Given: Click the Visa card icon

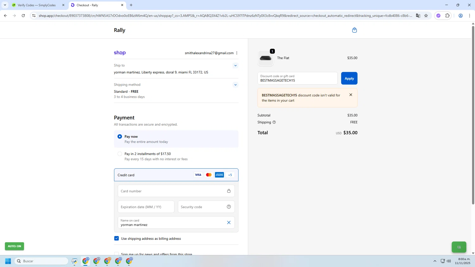Looking at the screenshot, I should pyautogui.click(x=198, y=175).
